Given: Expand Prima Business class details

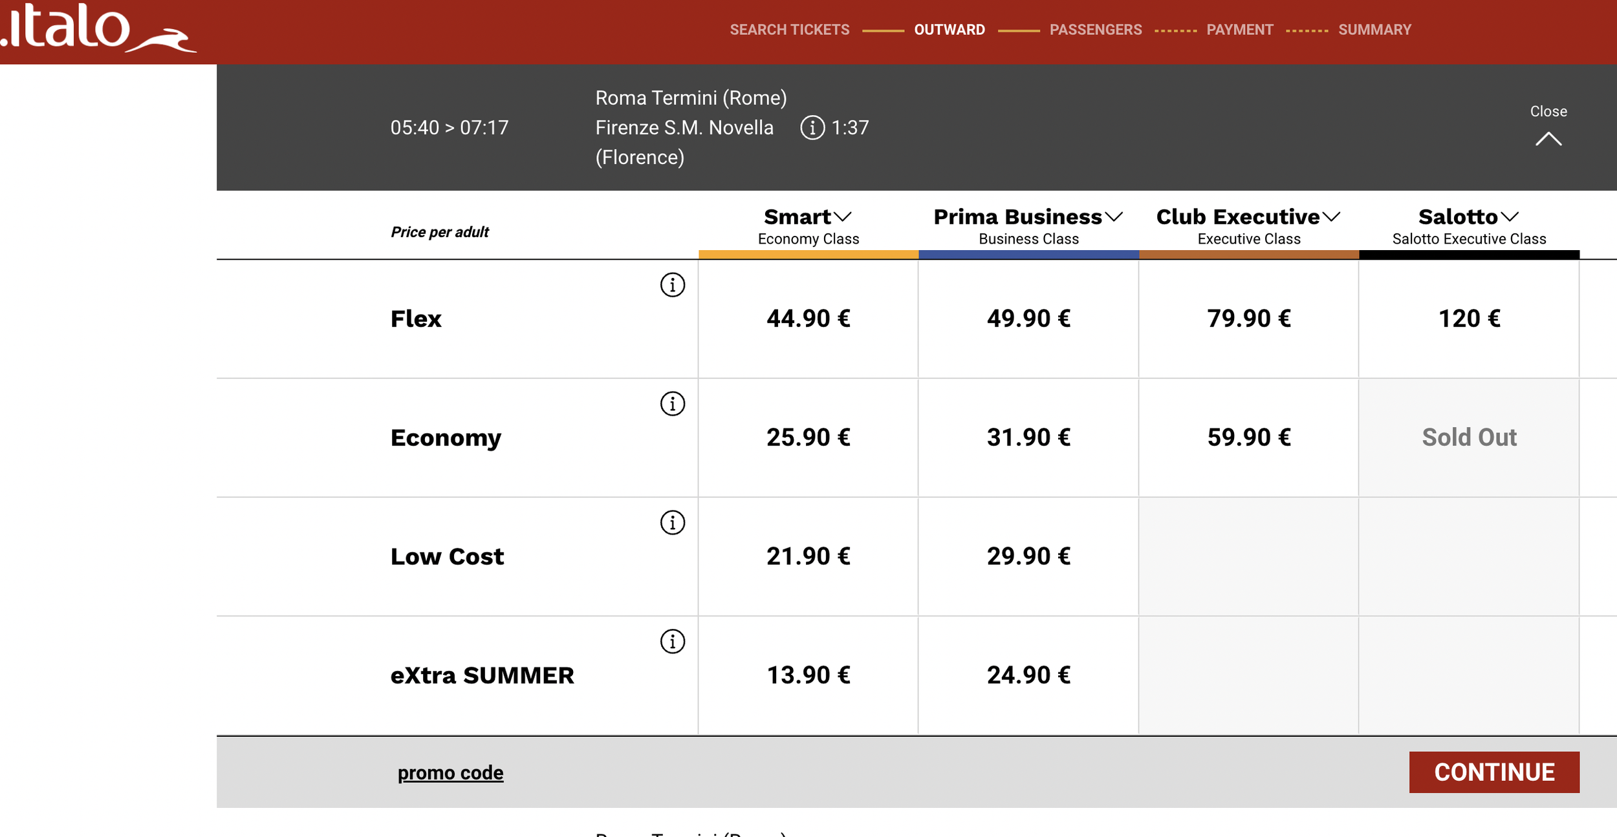Looking at the screenshot, I should click(x=1113, y=217).
